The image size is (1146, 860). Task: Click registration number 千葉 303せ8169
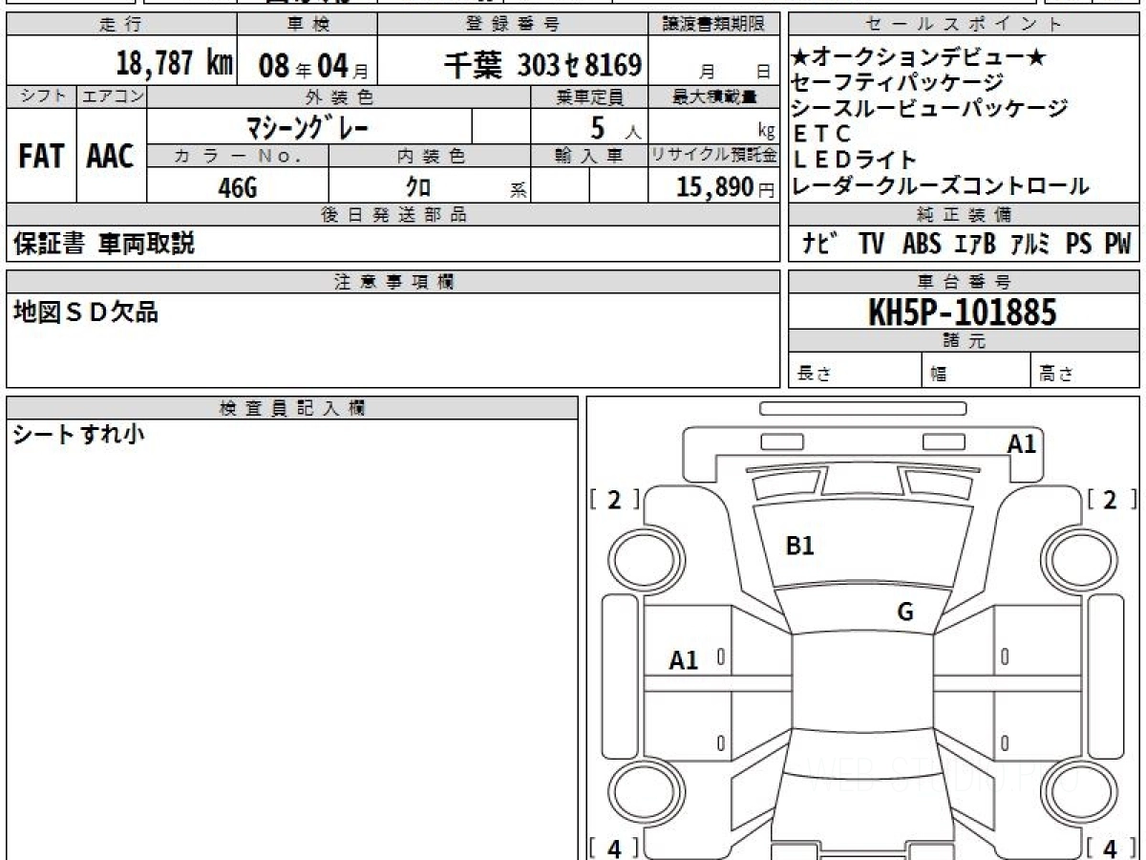pos(542,65)
